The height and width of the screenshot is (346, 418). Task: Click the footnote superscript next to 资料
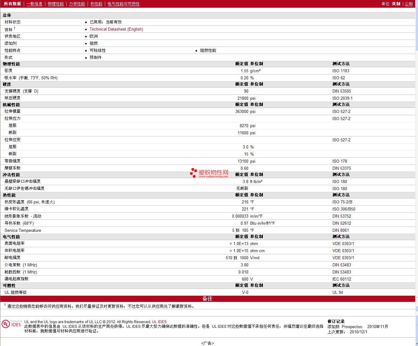pyautogui.click(x=14, y=28)
